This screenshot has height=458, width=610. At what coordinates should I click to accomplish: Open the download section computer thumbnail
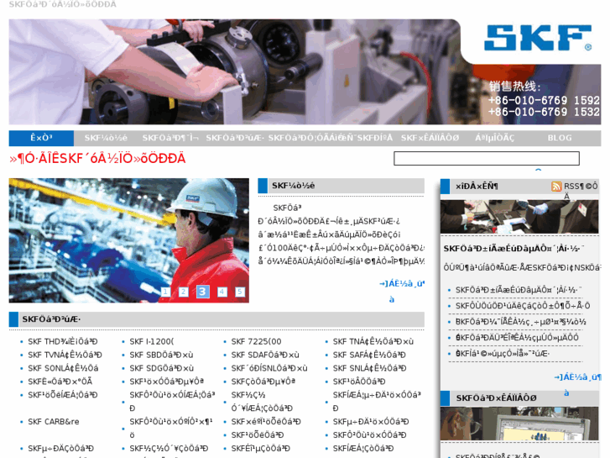[519, 424]
